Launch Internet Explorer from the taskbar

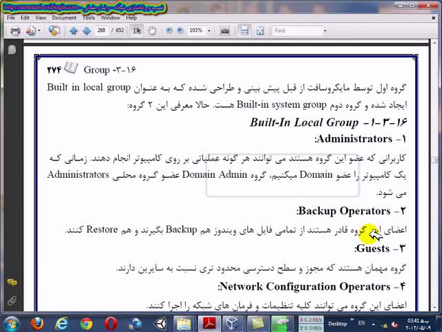[61, 324]
